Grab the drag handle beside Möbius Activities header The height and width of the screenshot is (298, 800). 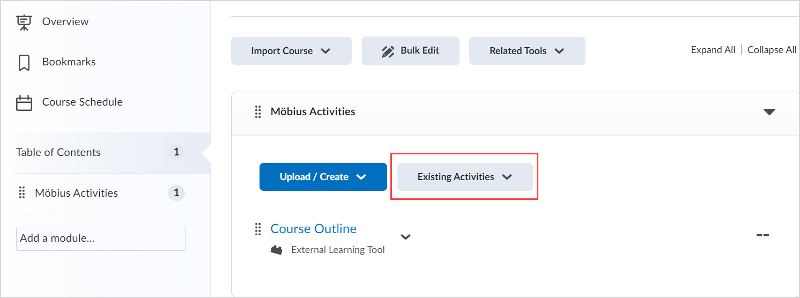tap(258, 111)
